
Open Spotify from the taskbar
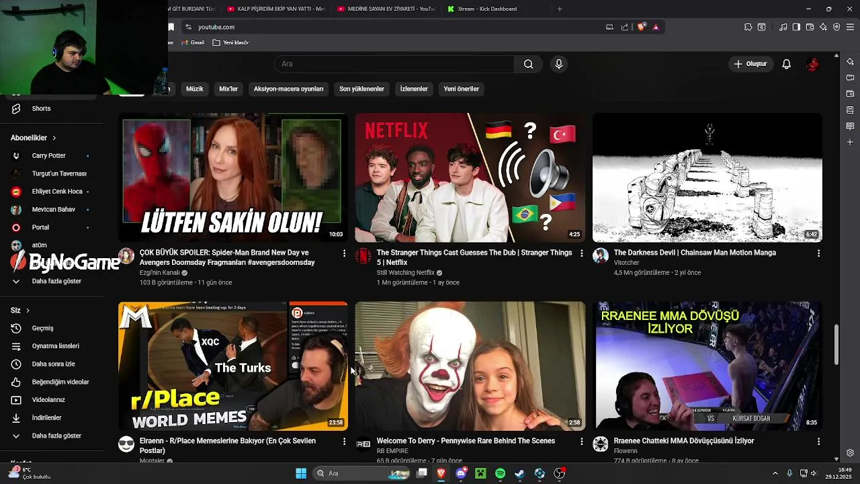point(500,473)
